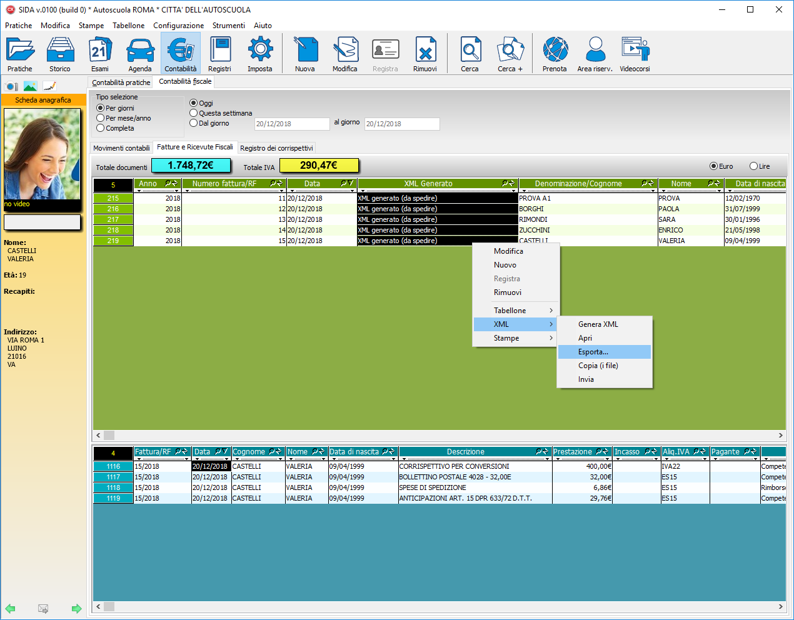Viewport: 794px width, 620px height.
Task: Select the Questa settimana option
Action: pos(194,113)
